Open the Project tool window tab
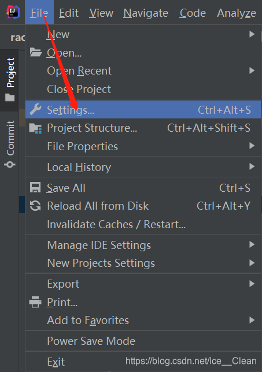This screenshot has height=372, width=262. pos(10,80)
